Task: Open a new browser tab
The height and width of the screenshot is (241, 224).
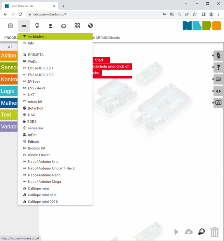Action: [x=63, y=6]
